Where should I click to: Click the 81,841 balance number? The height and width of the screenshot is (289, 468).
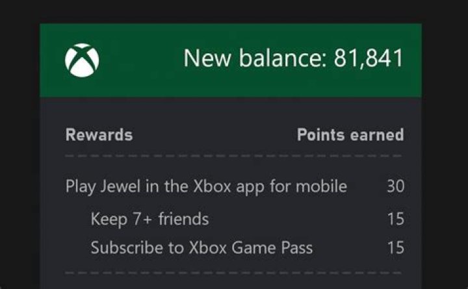[369, 58]
